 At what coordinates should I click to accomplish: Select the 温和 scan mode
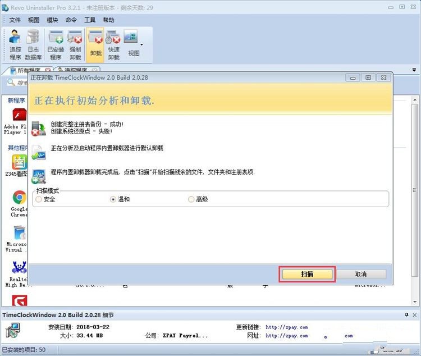(120, 199)
